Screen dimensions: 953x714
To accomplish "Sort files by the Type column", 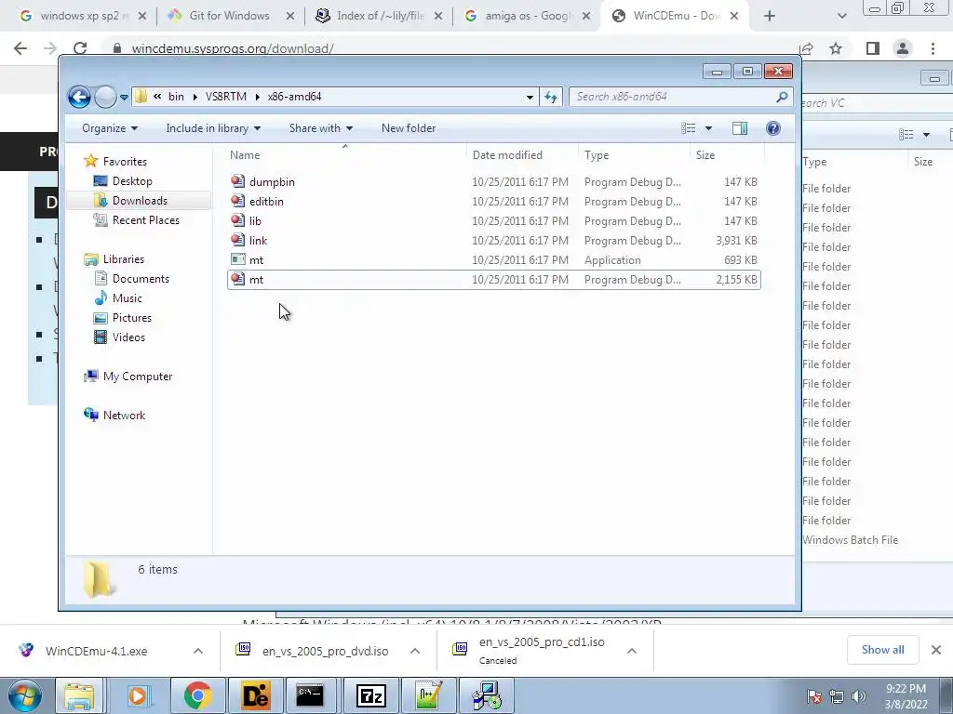I will click(x=634, y=155).
